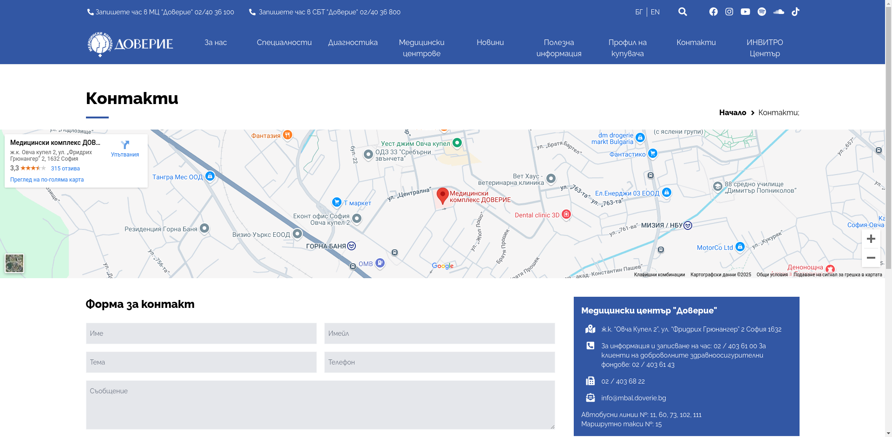Open 'Преглед на по-голяма карта' link

(47, 180)
